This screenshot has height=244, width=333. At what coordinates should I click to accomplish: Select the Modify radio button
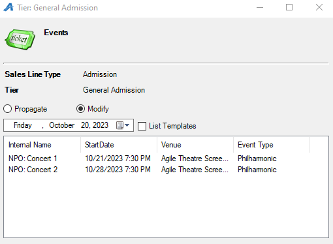tap(80, 109)
